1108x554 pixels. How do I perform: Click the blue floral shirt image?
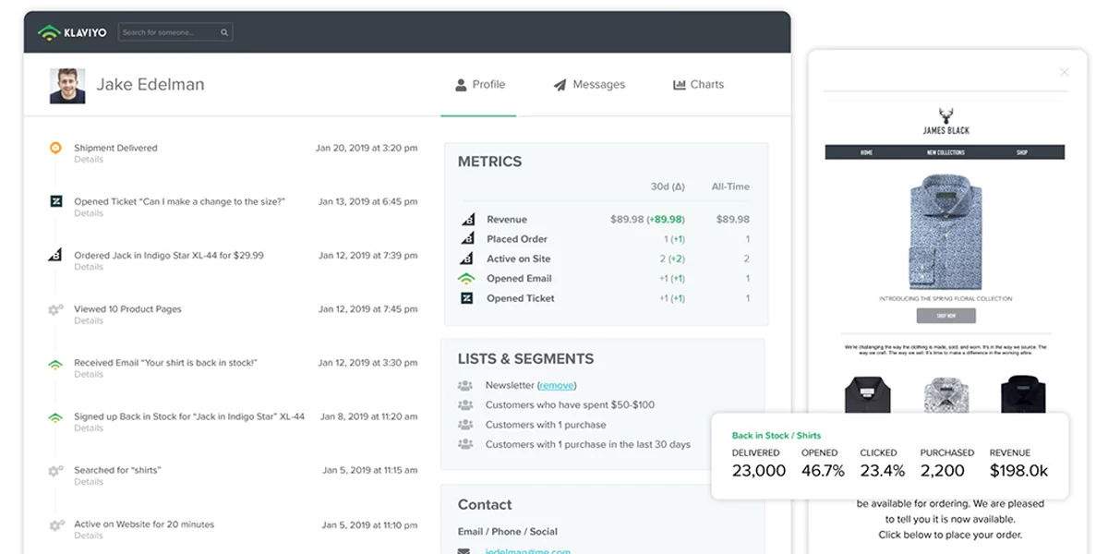pyautogui.click(x=945, y=231)
